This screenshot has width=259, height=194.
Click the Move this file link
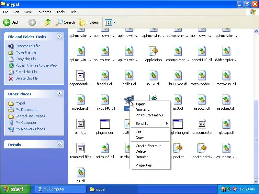click(26, 52)
